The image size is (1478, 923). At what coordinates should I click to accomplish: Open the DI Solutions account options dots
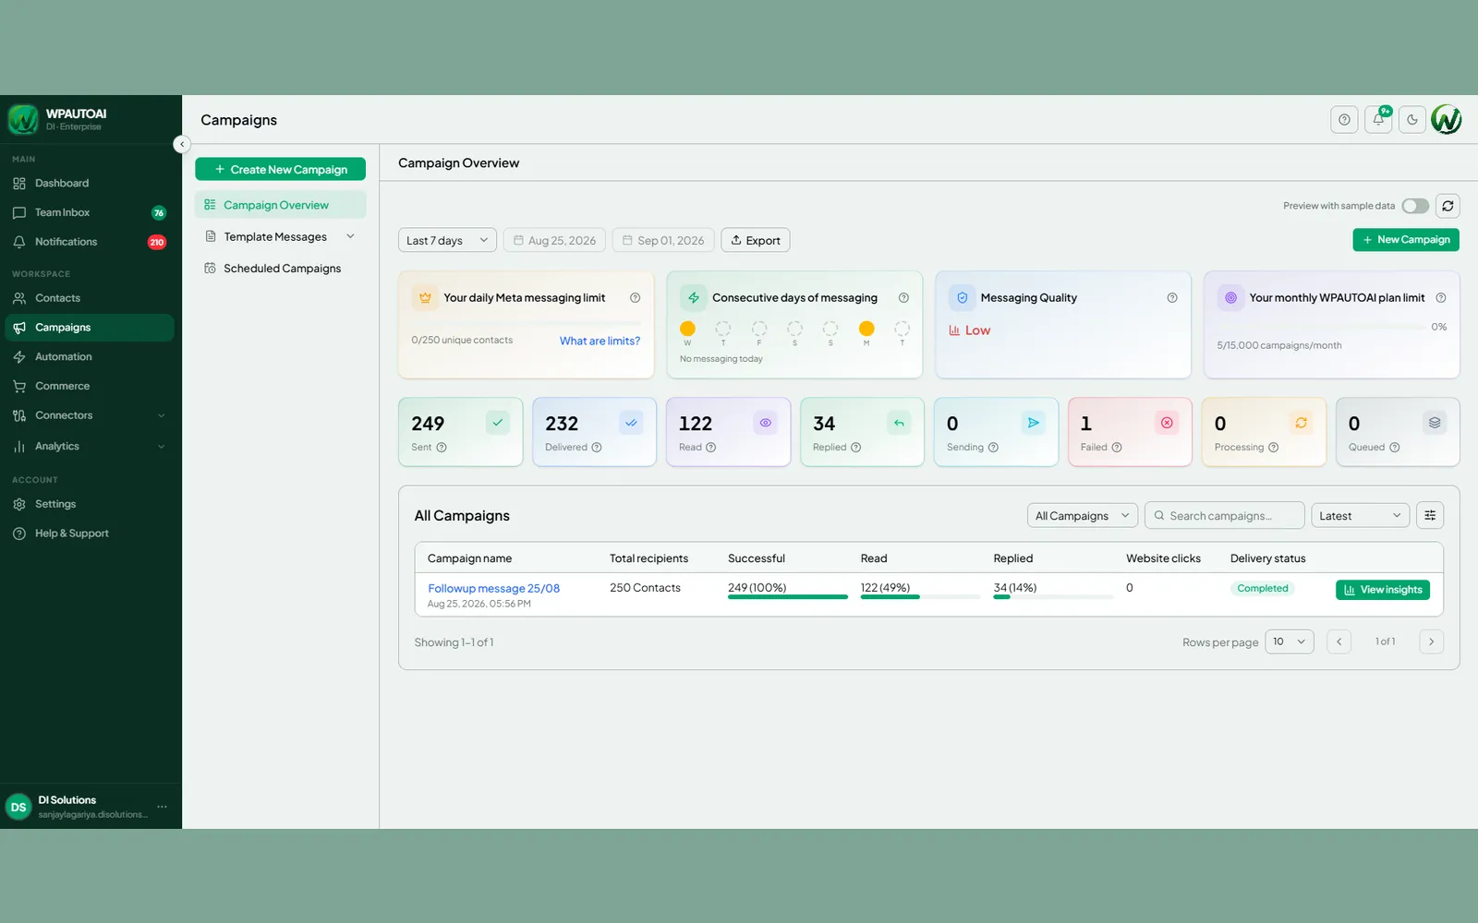pyautogui.click(x=163, y=807)
